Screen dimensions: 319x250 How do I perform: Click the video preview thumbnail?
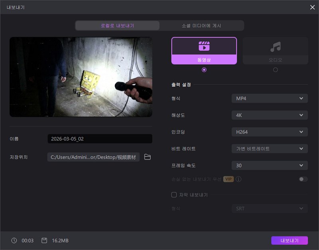81,77
